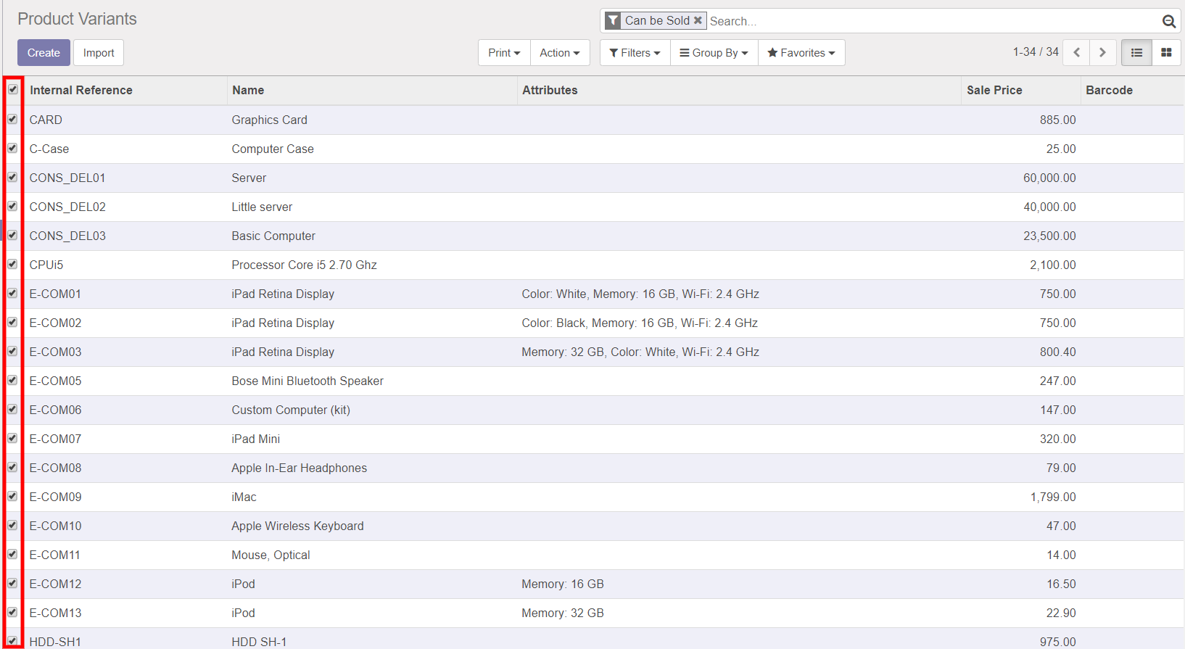Click the Product Variants title
The width and height of the screenshot is (1185, 649).
pos(77,19)
